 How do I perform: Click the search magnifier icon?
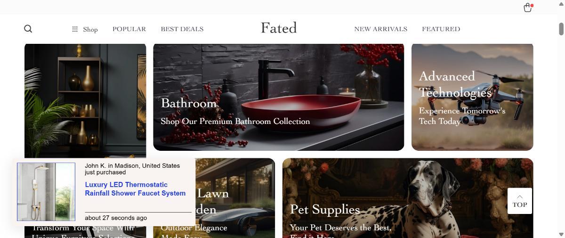28,29
